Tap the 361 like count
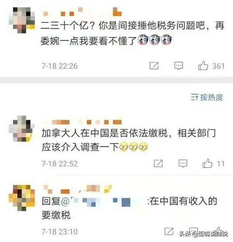Viewport: 233px width, 242px height. pyautogui.click(x=218, y=66)
